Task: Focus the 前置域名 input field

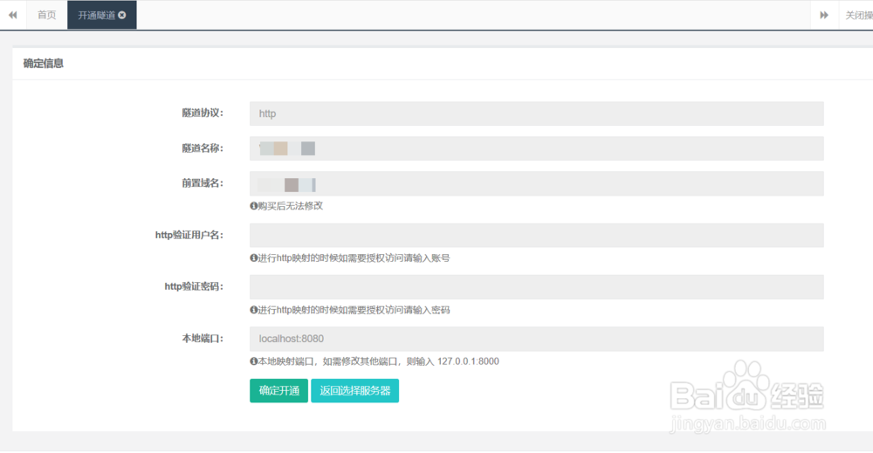Action: pyautogui.click(x=537, y=183)
